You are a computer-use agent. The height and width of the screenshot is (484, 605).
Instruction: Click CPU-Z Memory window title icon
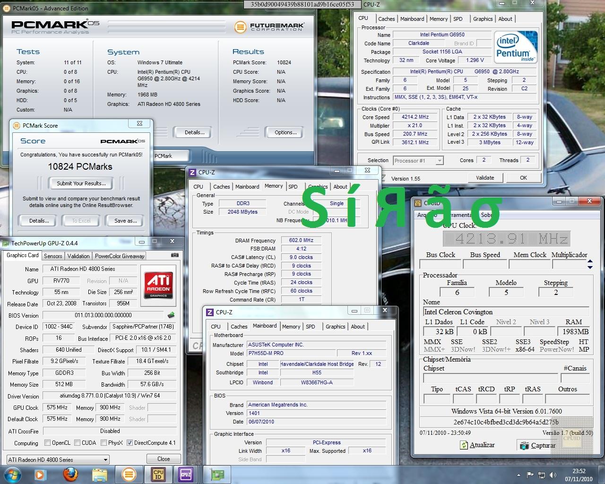[x=193, y=173]
